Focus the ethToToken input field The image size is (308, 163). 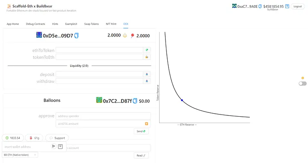click(99, 50)
